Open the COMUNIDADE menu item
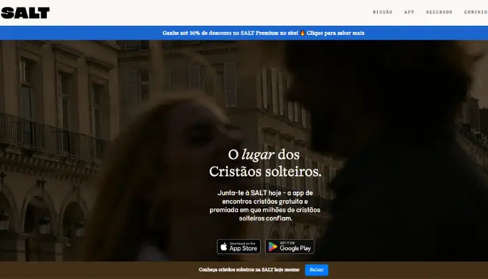This screenshot has width=488, height=279. click(x=476, y=12)
